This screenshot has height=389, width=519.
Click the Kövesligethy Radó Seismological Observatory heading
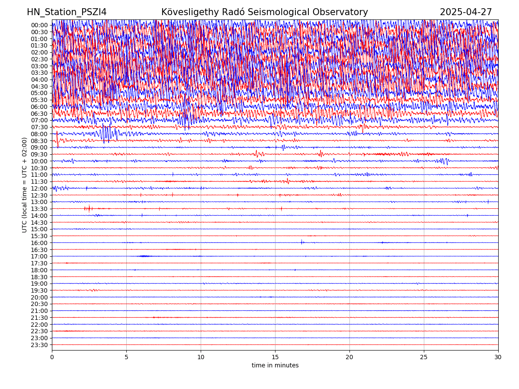click(x=264, y=12)
